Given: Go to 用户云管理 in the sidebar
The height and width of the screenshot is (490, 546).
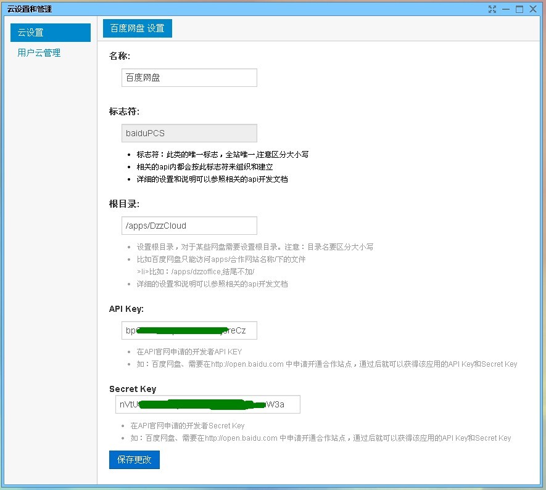Looking at the screenshot, I should point(39,52).
